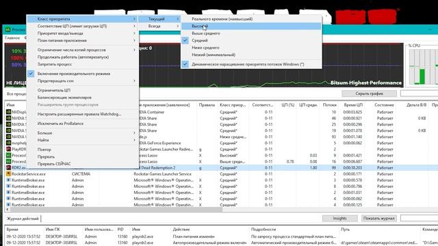Choose Повтор menu item
438x246 pixels.
point(83,150)
